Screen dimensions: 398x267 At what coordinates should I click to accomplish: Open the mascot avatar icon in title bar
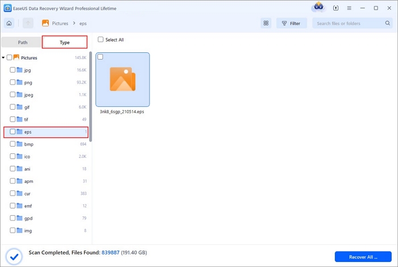pos(320,8)
